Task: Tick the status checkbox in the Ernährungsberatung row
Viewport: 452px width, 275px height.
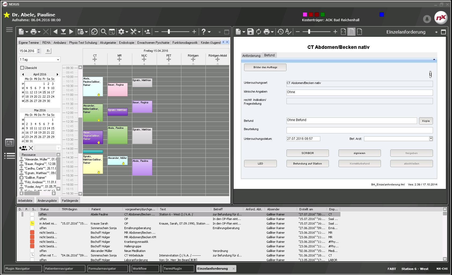Action: point(32,228)
